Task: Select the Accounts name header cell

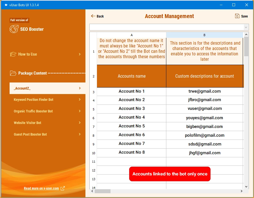Action: click(x=132, y=76)
